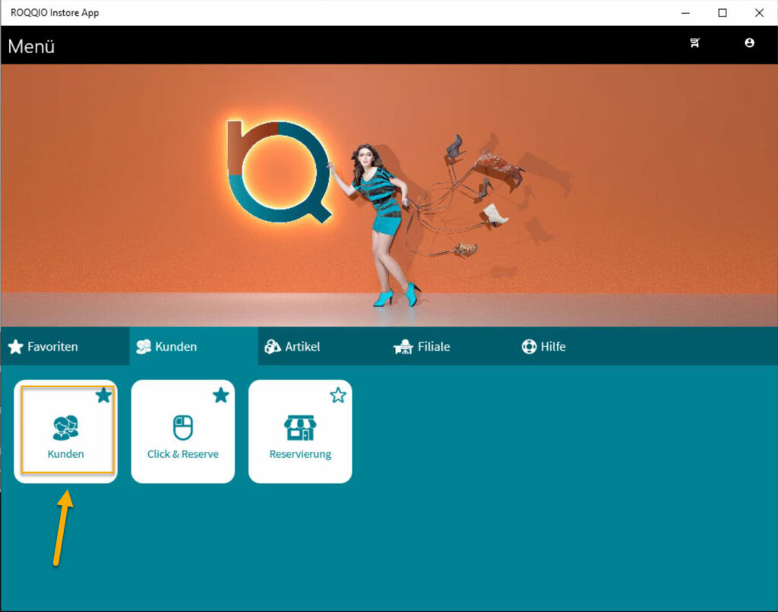Click the store icon on Reservierung tile
Viewport: 778px width, 612px height.
pos(300,427)
